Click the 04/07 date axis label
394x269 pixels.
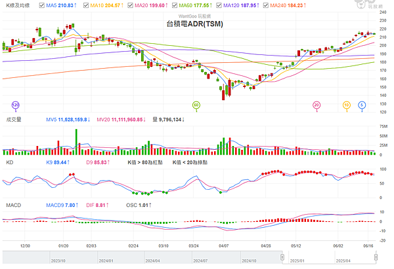click(x=224, y=245)
